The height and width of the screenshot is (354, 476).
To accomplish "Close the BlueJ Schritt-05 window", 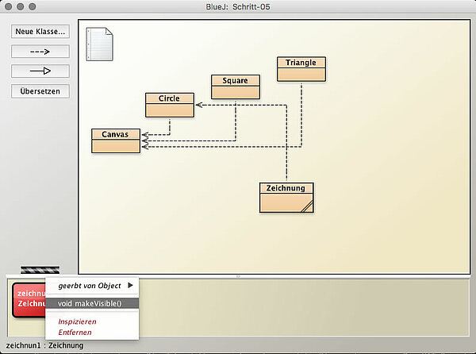I will tap(9, 6).
